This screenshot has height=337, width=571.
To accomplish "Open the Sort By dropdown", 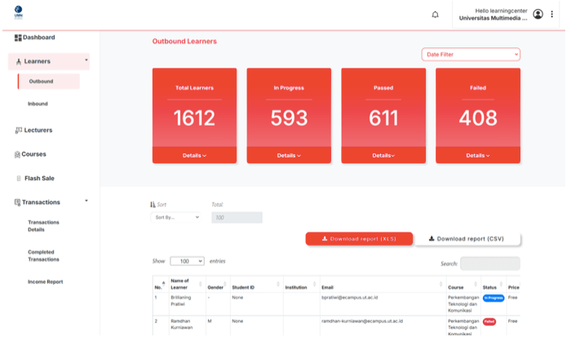I will click(175, 218).
